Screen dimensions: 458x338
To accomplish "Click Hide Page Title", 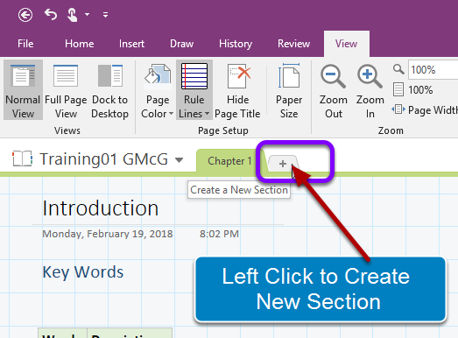I will (x=237, y=90).
